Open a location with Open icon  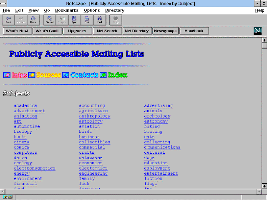(x=75, y=20)
